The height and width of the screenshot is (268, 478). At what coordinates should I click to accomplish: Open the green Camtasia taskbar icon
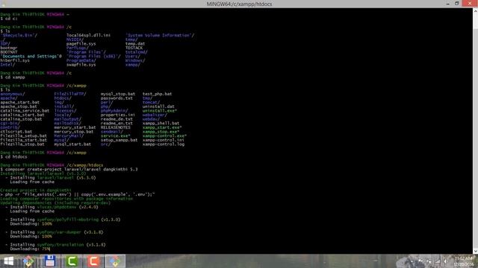[72, 261]
